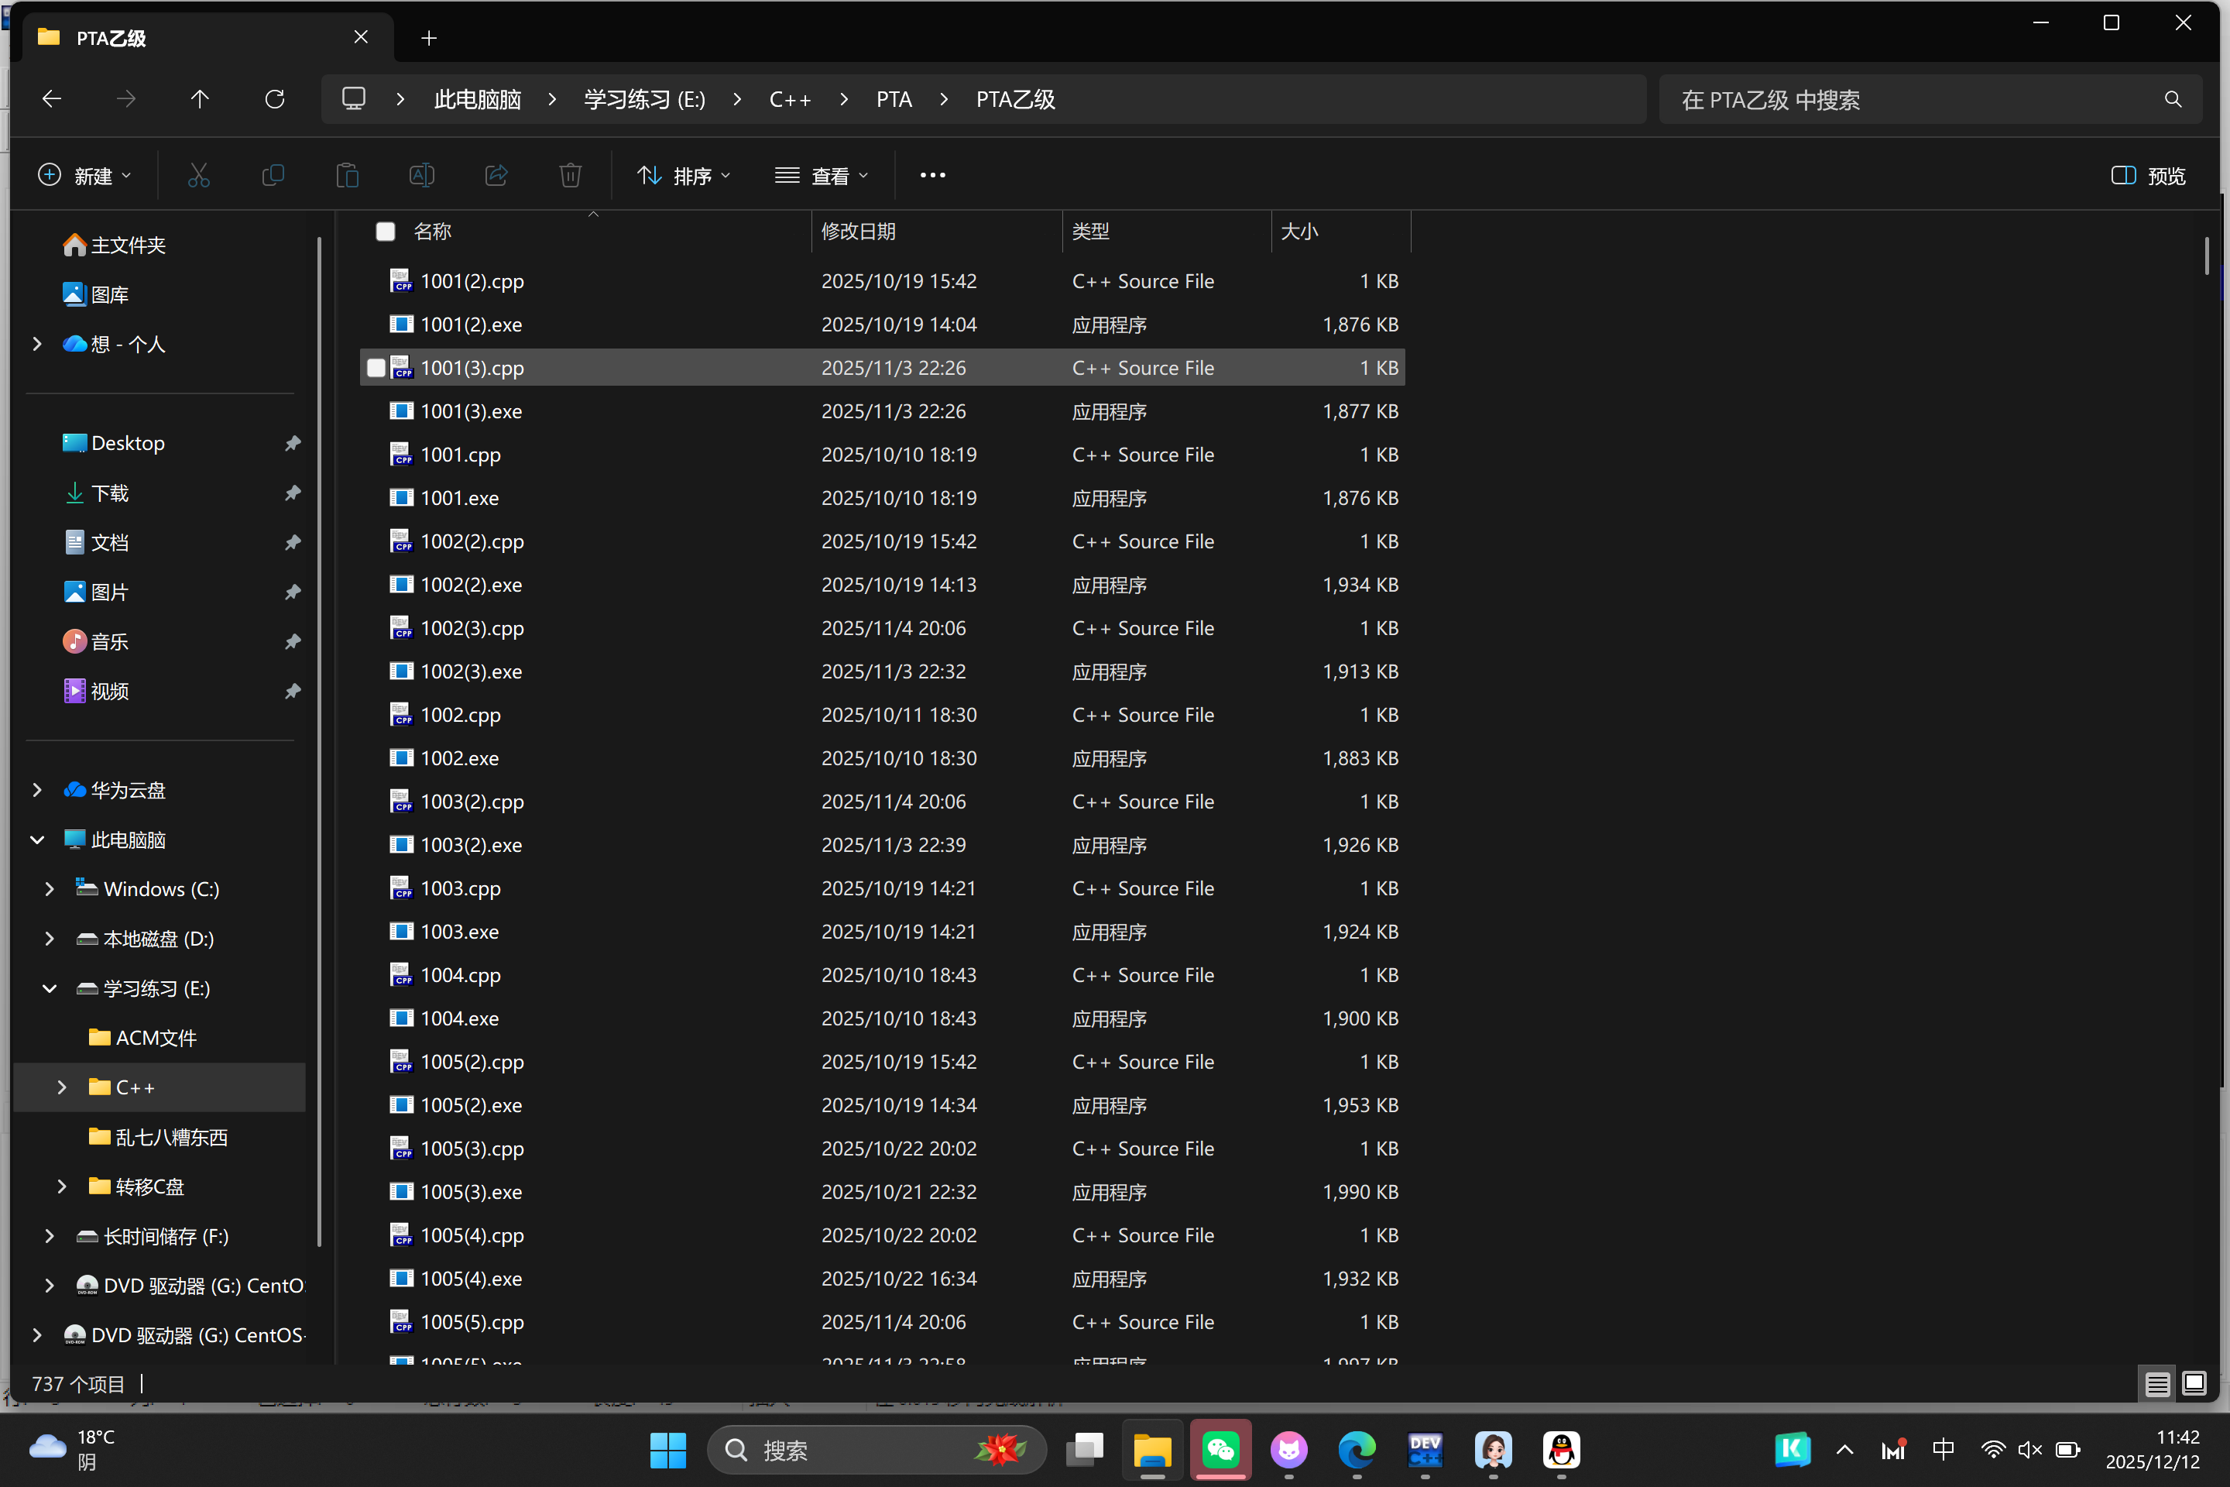Open the 查看 view menu
This screenshot has height=1487, width=2230.
coord(821,176)
